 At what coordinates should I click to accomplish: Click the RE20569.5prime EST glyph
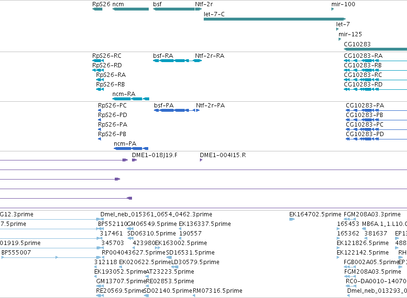tap(100, 296)
